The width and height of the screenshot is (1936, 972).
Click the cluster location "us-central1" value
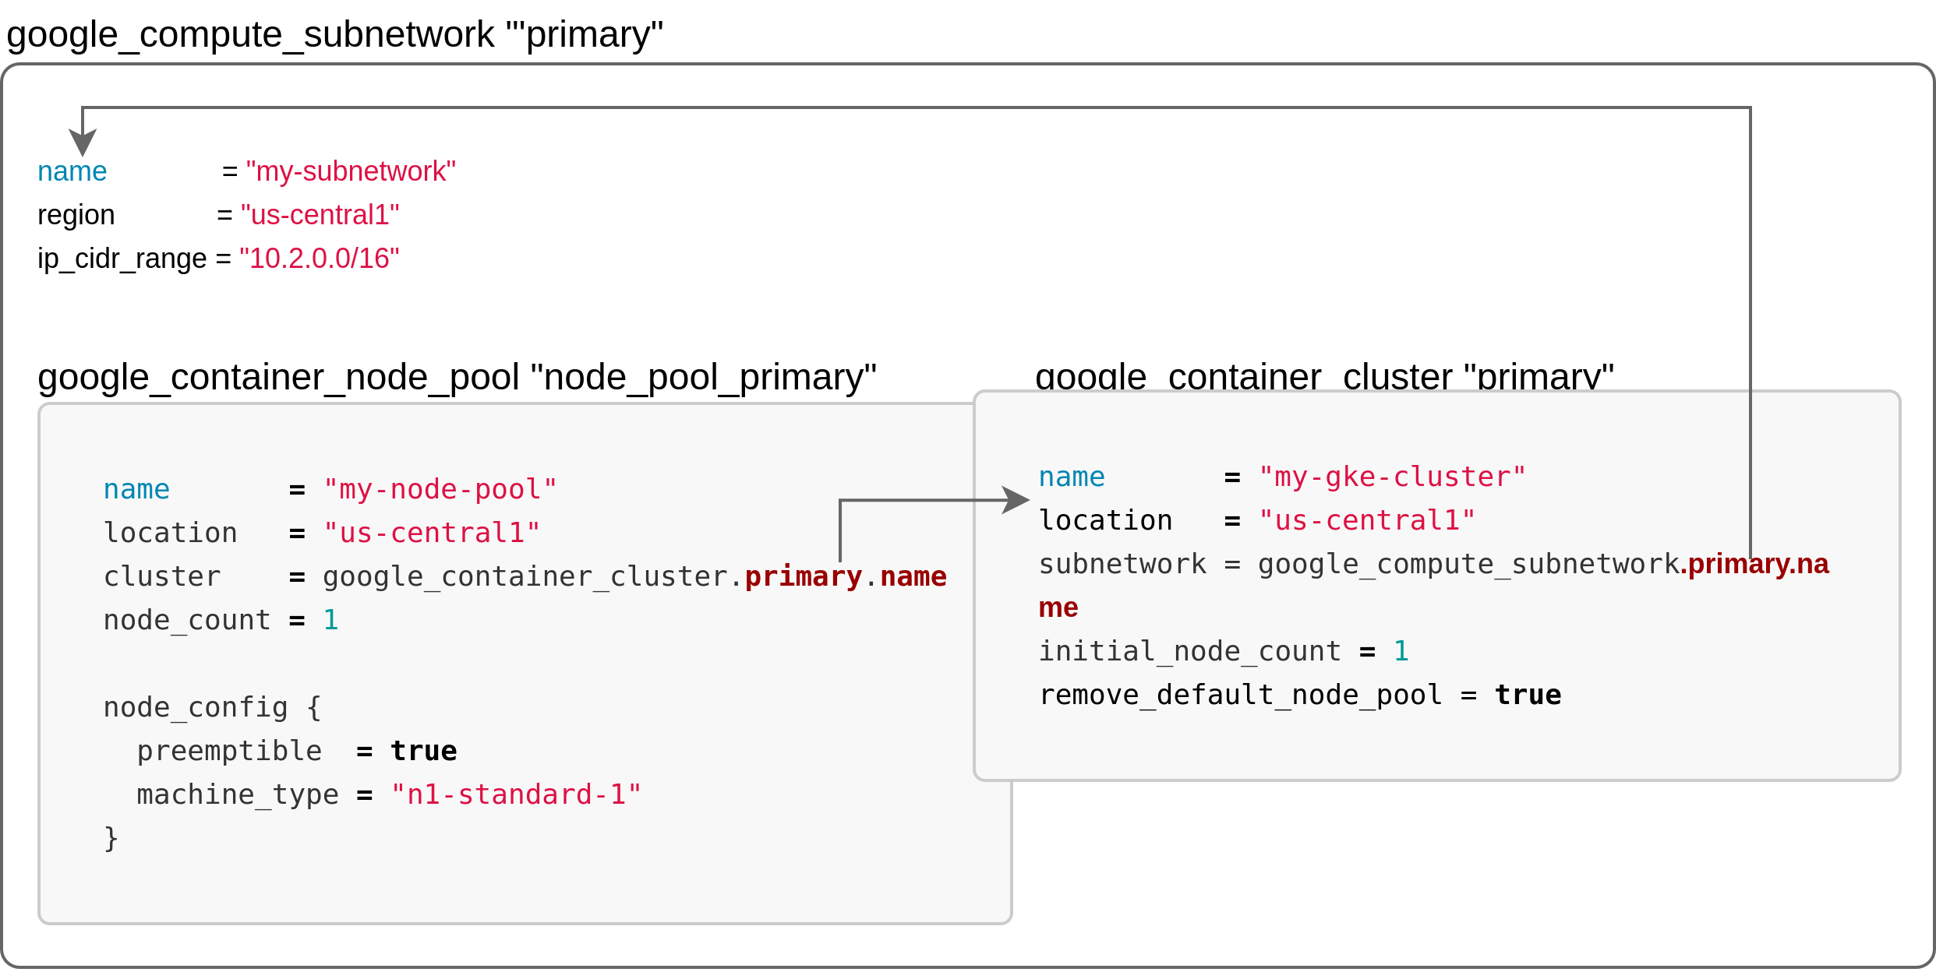point(1367,520)
